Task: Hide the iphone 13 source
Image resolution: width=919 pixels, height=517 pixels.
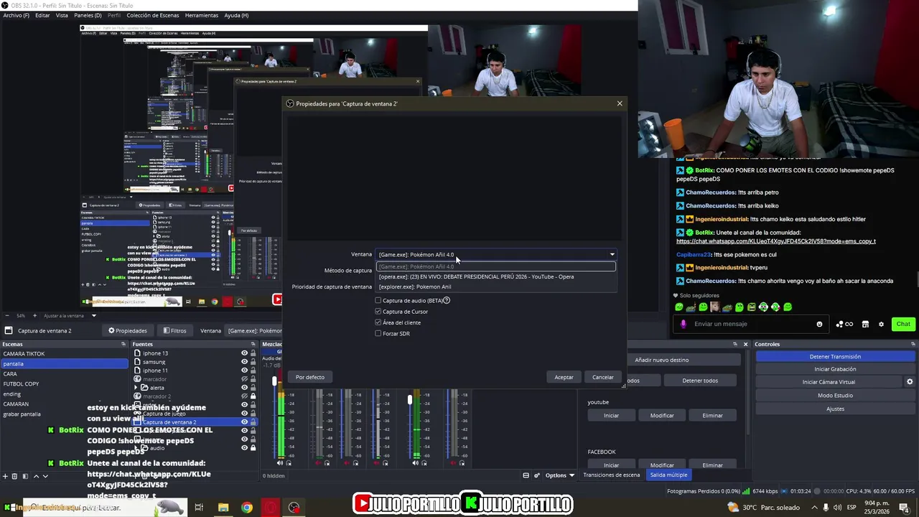Action: (244, 353)
